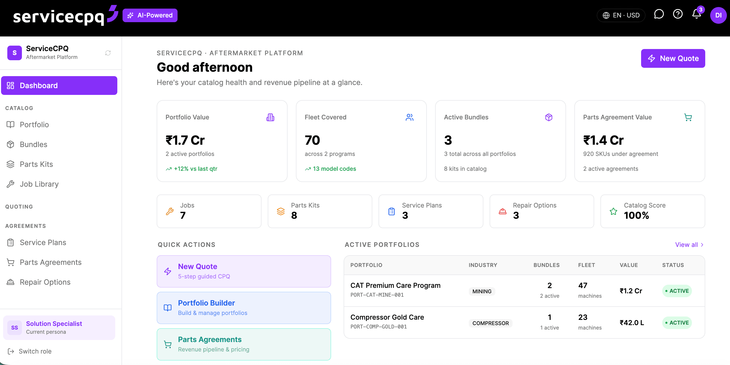
Task: Open Repair Options in the sidebar
Action: coord(59,282)
